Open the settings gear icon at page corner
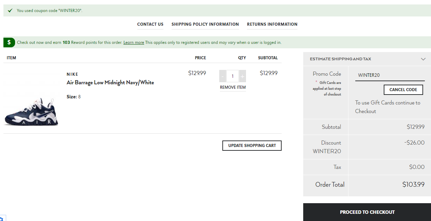431x221 pixels. point(1,219)
